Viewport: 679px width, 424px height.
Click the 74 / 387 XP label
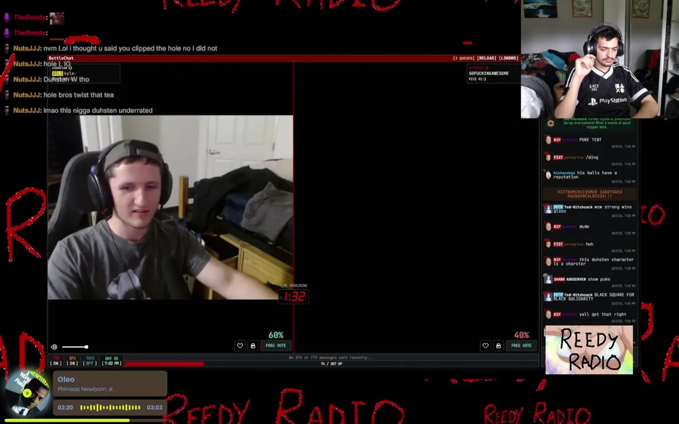pos(331,364)
